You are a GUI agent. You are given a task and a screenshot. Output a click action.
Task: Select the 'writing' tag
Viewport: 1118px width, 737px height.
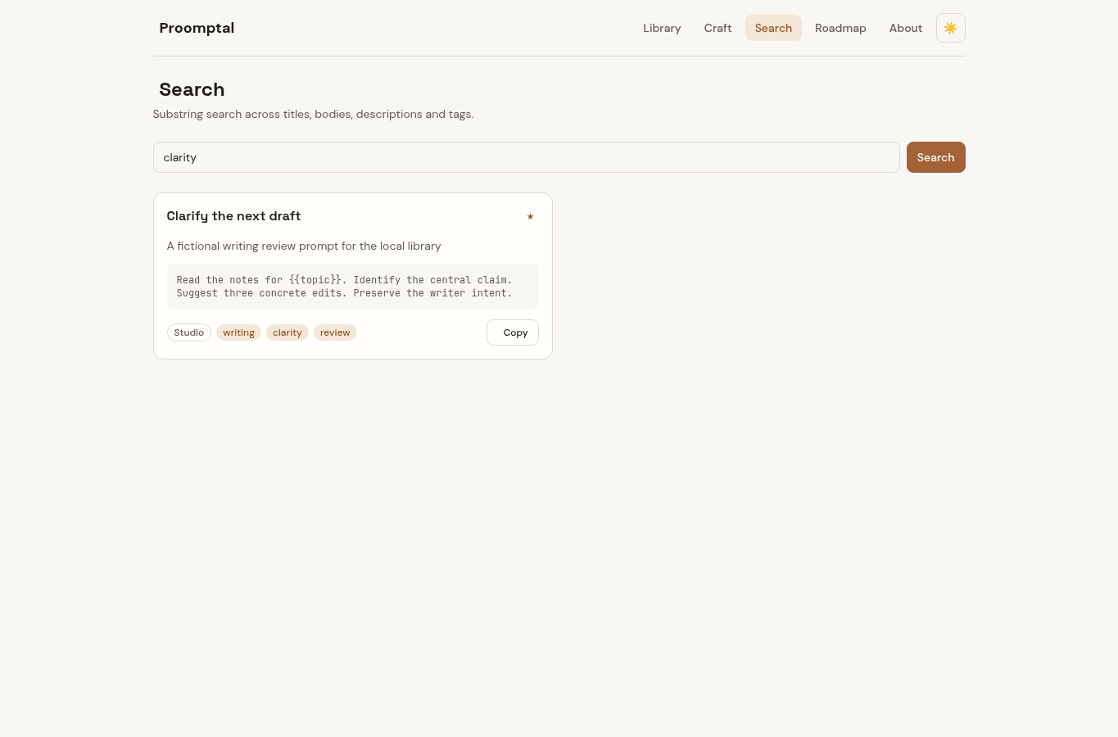pos(238,332)
